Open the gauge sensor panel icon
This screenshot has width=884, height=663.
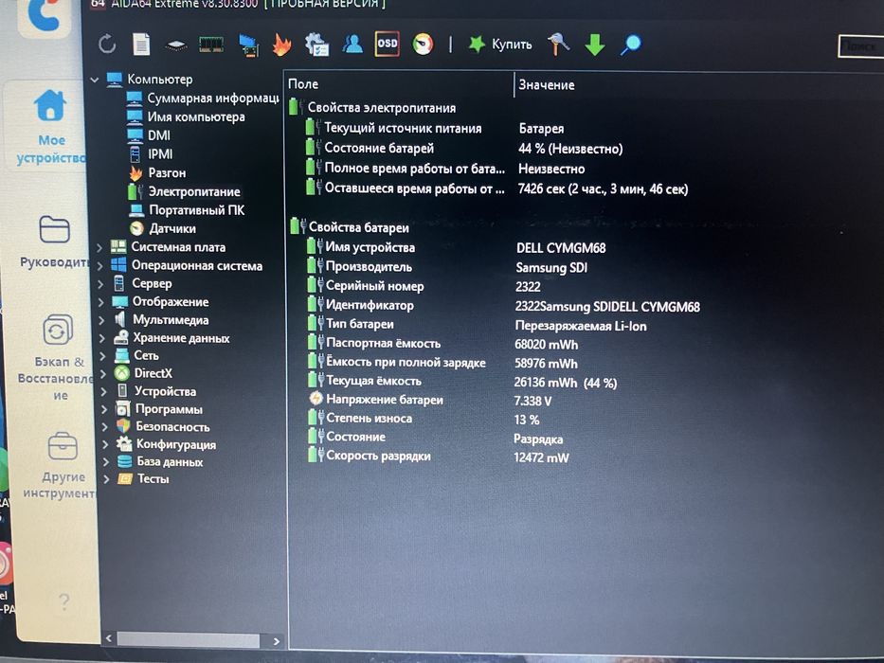click(423, 44)
